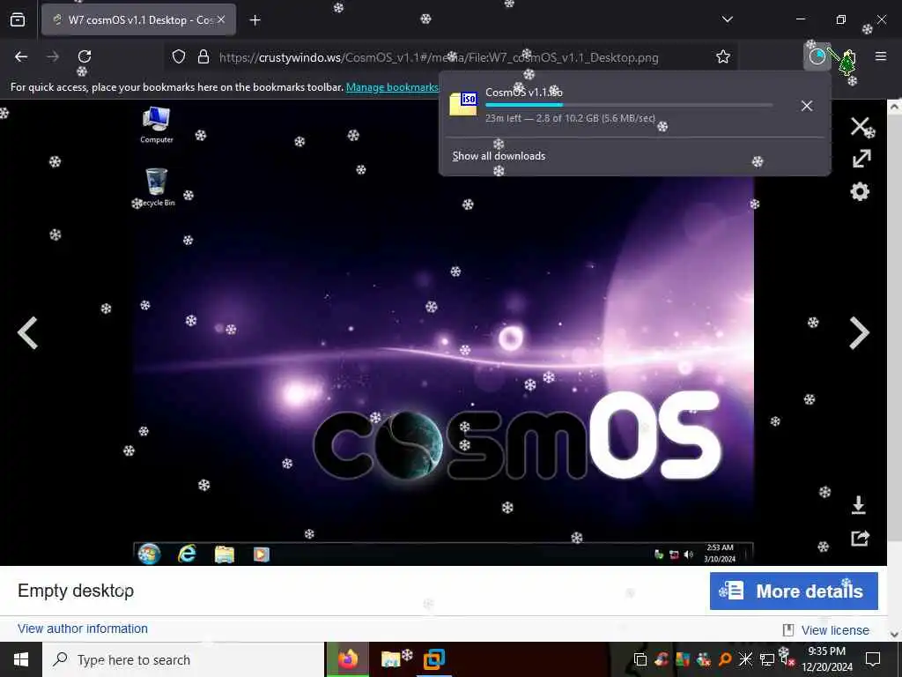Screen dimensions: 902x677
Task: View site security padlock info
Action: pyautogui.click(x=203, y=57)
